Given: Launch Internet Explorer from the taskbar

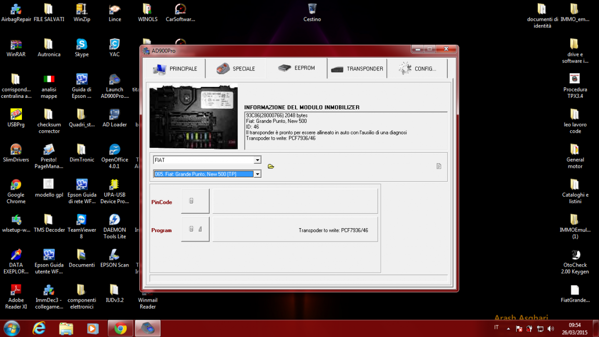Looking at the screenshot, I should pyautogui.click(x=39, y=329).
